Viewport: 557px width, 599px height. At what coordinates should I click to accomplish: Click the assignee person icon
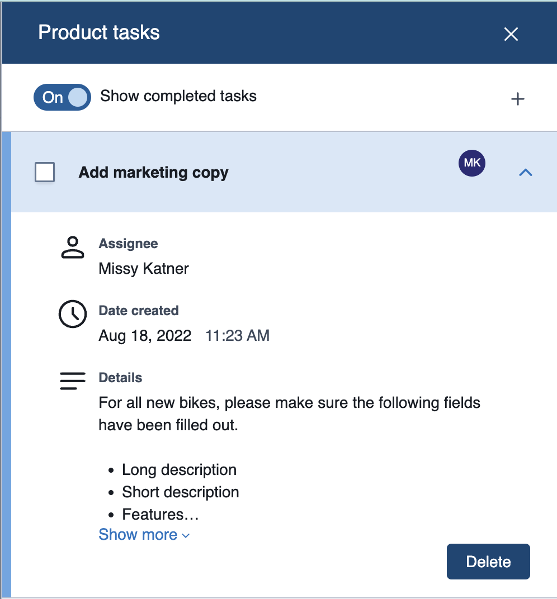pos(73,247)
